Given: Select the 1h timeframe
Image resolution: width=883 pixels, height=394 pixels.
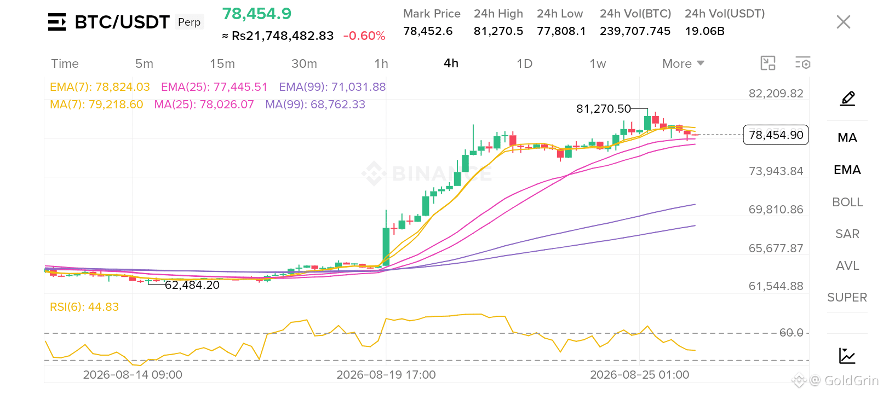Looking at the screenshot, I should 381,63.
